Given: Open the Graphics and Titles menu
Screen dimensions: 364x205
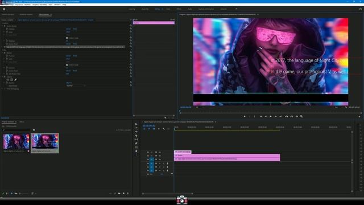Looking at the screenshot, I should click(x=39, y=5).
